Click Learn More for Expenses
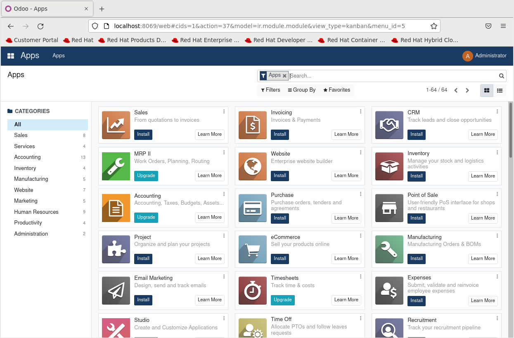This screenshot has width=514, height=338. click(483, 301)
